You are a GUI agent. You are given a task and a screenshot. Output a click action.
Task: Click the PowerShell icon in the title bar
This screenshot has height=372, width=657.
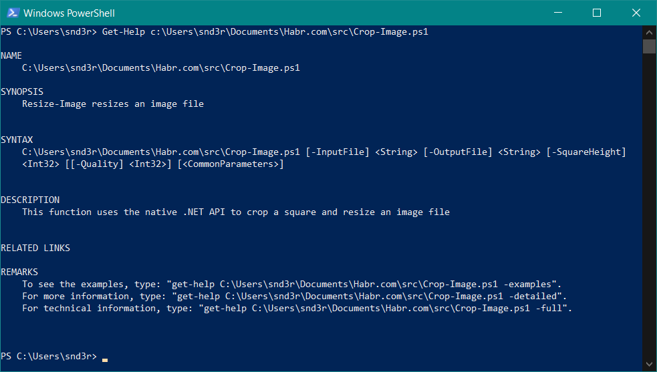[12, 13]
